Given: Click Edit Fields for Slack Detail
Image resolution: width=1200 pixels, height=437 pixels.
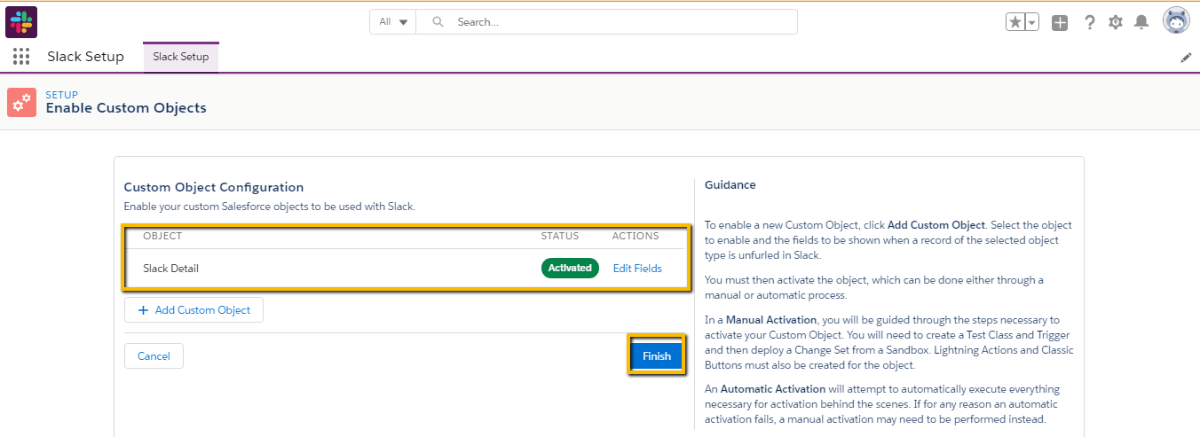Looking at the screenshot, I should [x=637, y=269].
